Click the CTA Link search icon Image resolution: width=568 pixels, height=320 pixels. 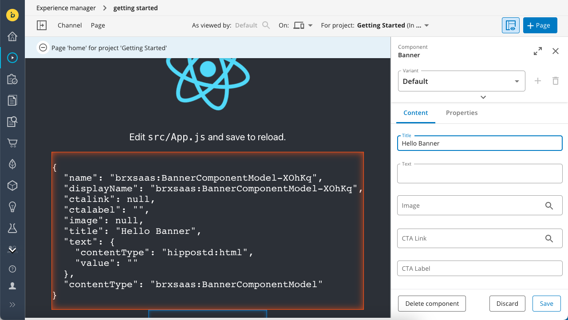[549, 238]
